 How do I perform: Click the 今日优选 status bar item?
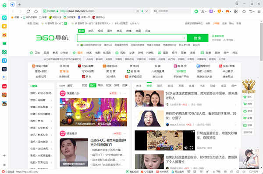8,172
